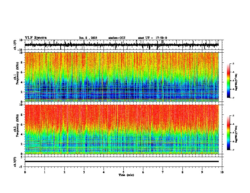Screen dimensions: 250x193
Task: Click the "6" kHz tick of ch.1 spectrogram
Action: click(x=22, y=73)
